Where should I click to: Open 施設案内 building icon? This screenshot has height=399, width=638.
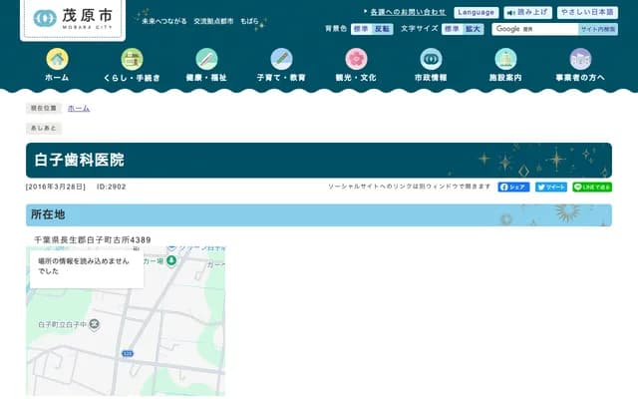tap(505, 59)
